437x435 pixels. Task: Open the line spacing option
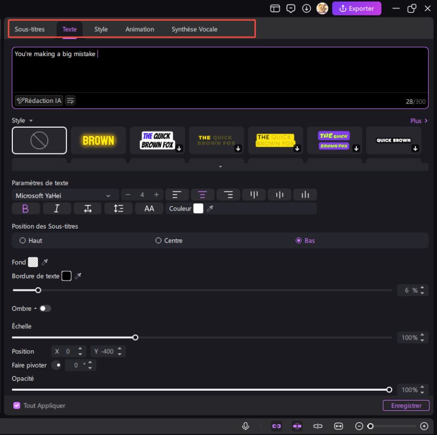[x=118, y=208]
